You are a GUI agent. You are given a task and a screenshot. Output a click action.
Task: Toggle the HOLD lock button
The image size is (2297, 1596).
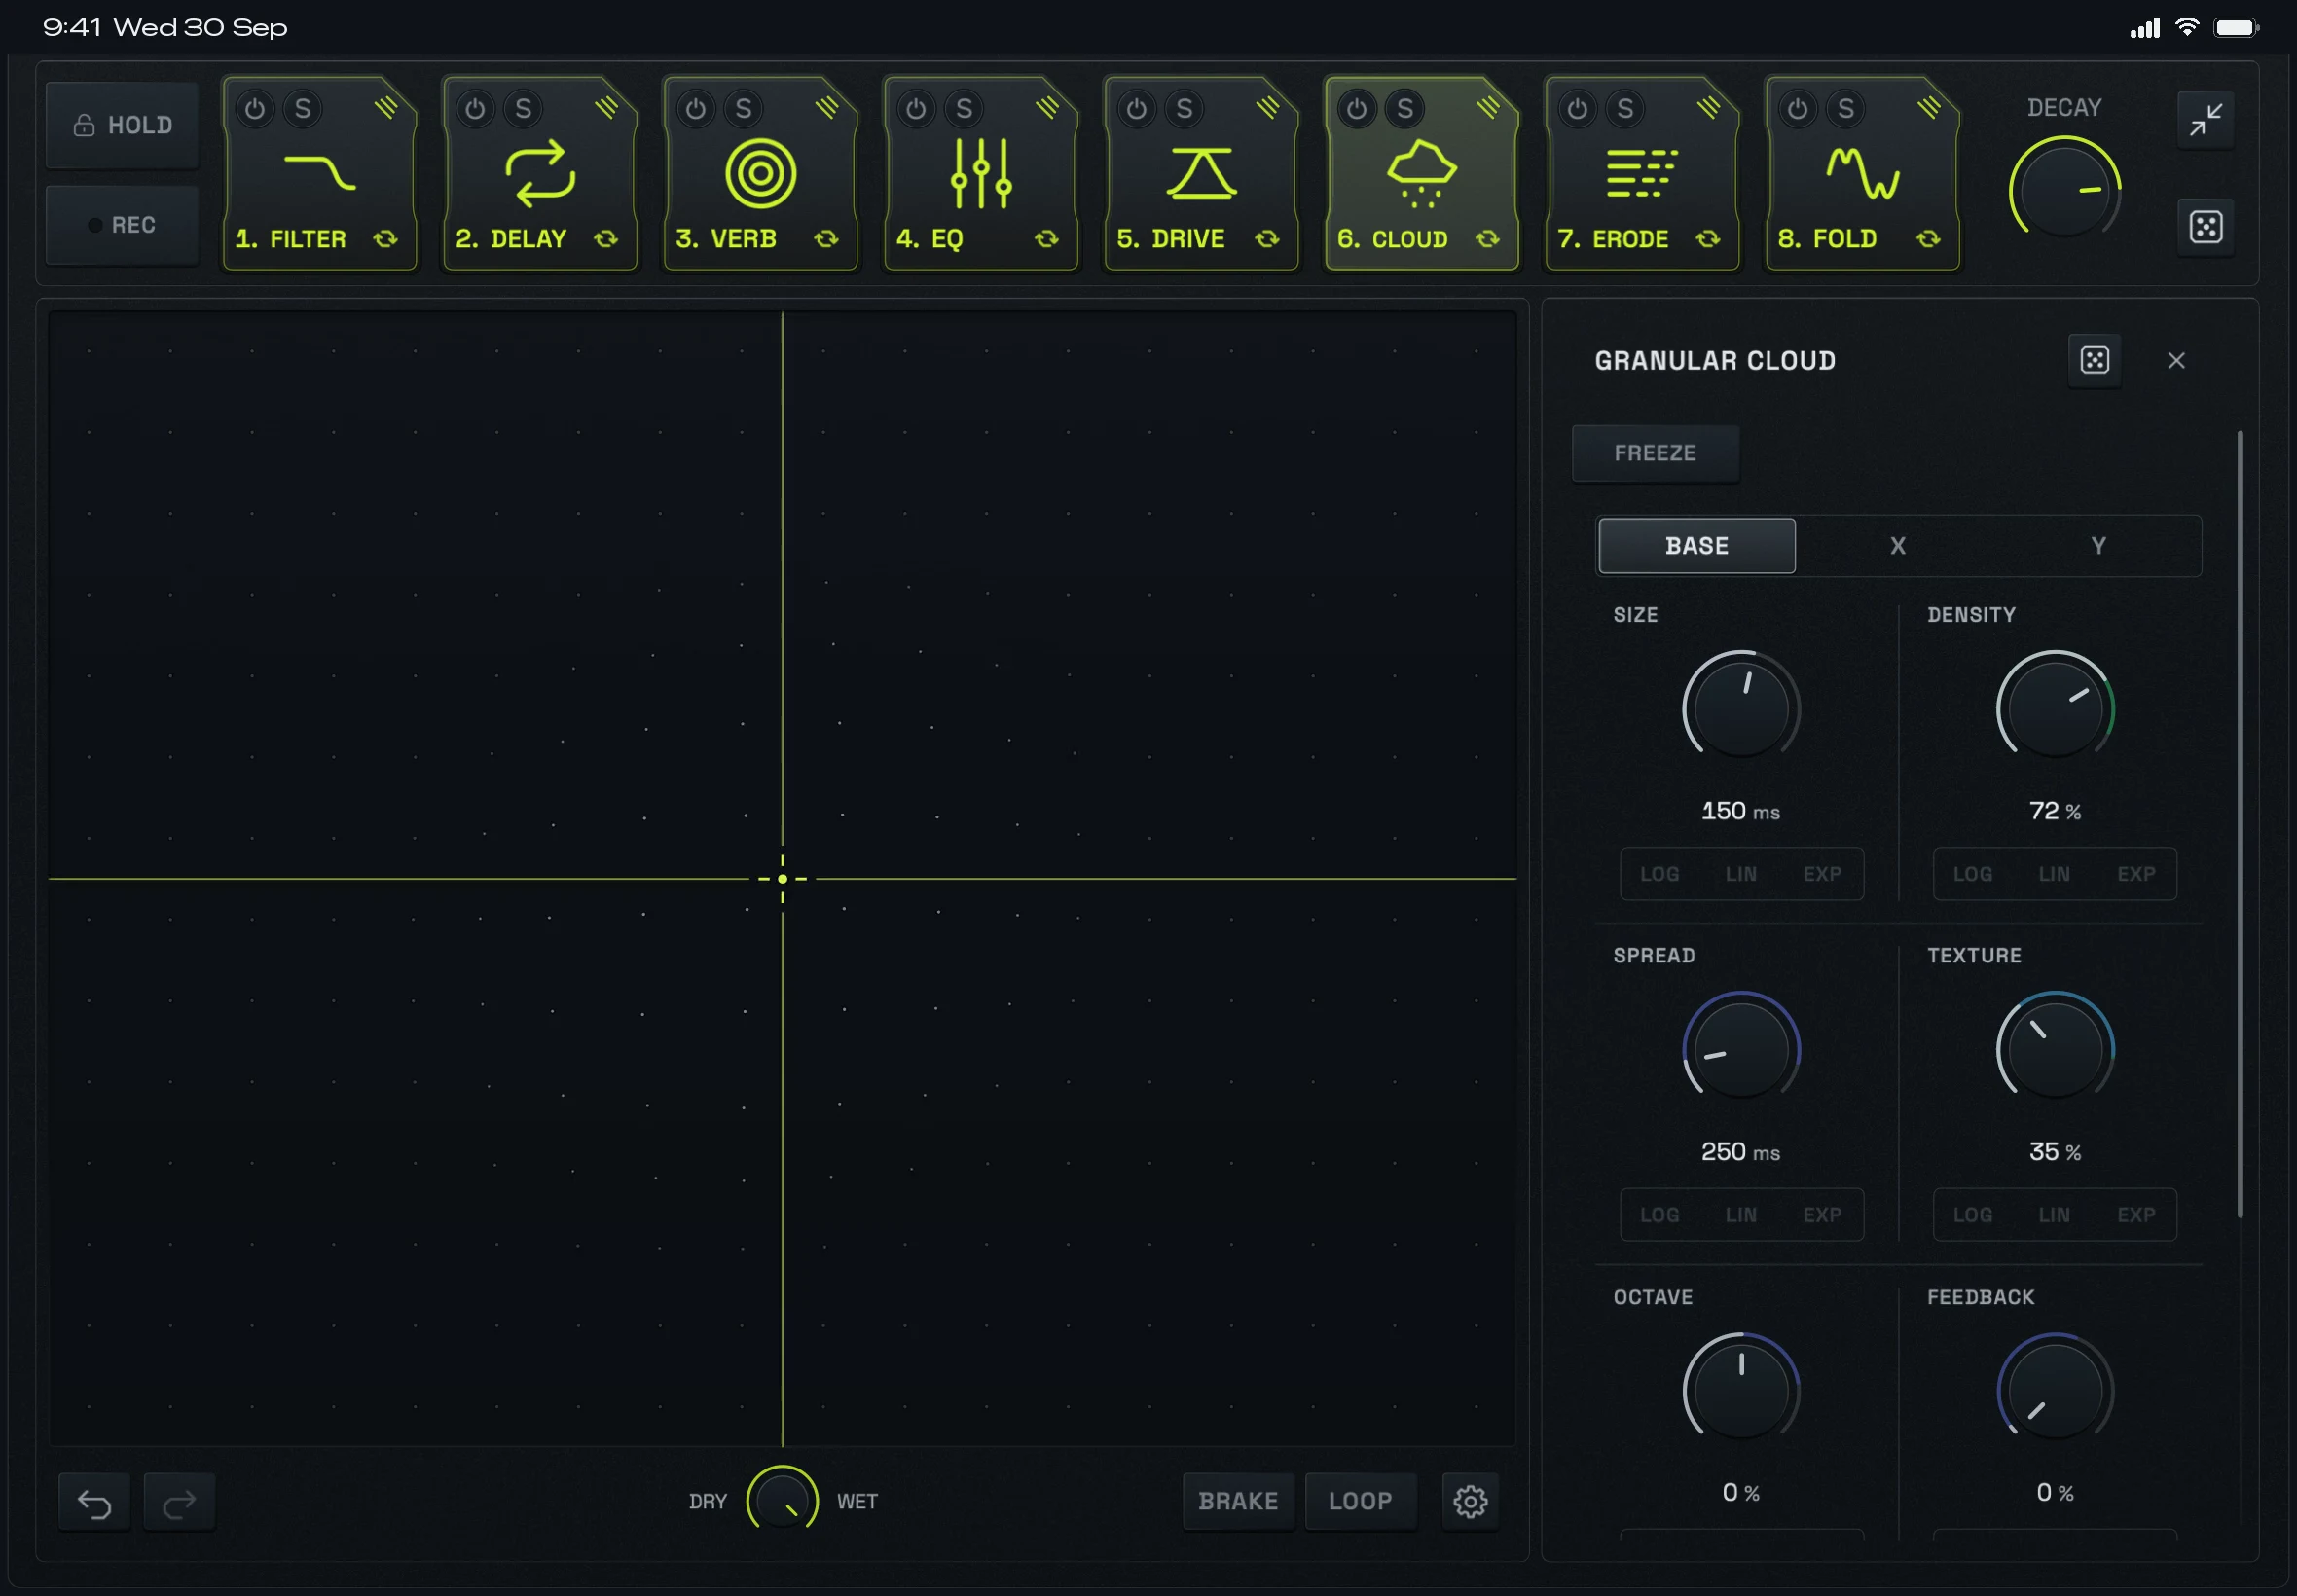click(122, 125)
